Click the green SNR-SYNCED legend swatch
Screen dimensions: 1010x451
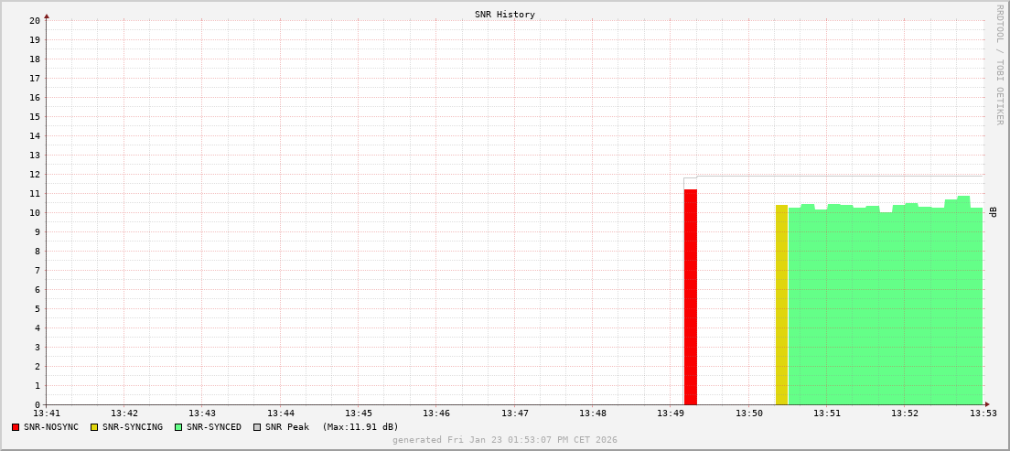coord(178,427)
